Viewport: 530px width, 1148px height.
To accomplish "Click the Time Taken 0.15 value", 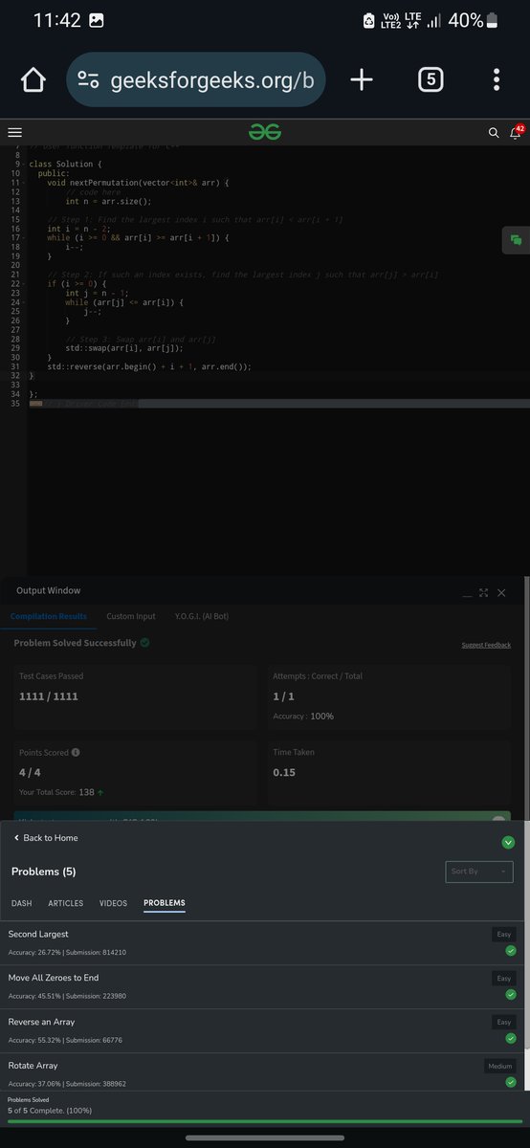I will click(x=284, y=772).
